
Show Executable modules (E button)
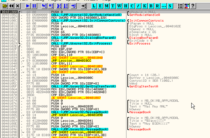point(101,6)
